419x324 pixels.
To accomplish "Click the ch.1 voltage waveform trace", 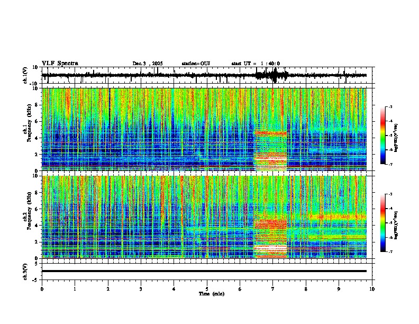I will (204, 75).
